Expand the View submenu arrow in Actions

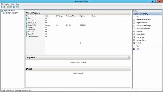click(x=161, y=46)
